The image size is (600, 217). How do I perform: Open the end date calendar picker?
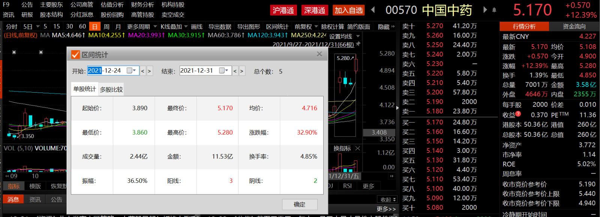[223, 70]
